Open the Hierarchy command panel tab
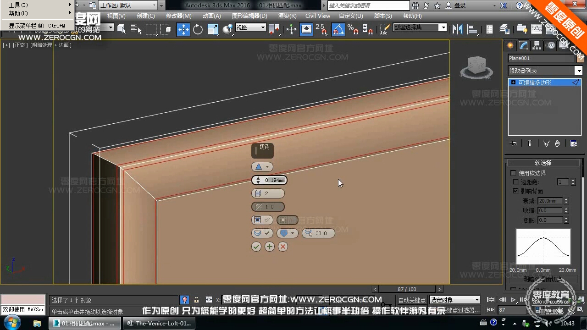This screenshot has width=587, height=330. click(537, 45)
